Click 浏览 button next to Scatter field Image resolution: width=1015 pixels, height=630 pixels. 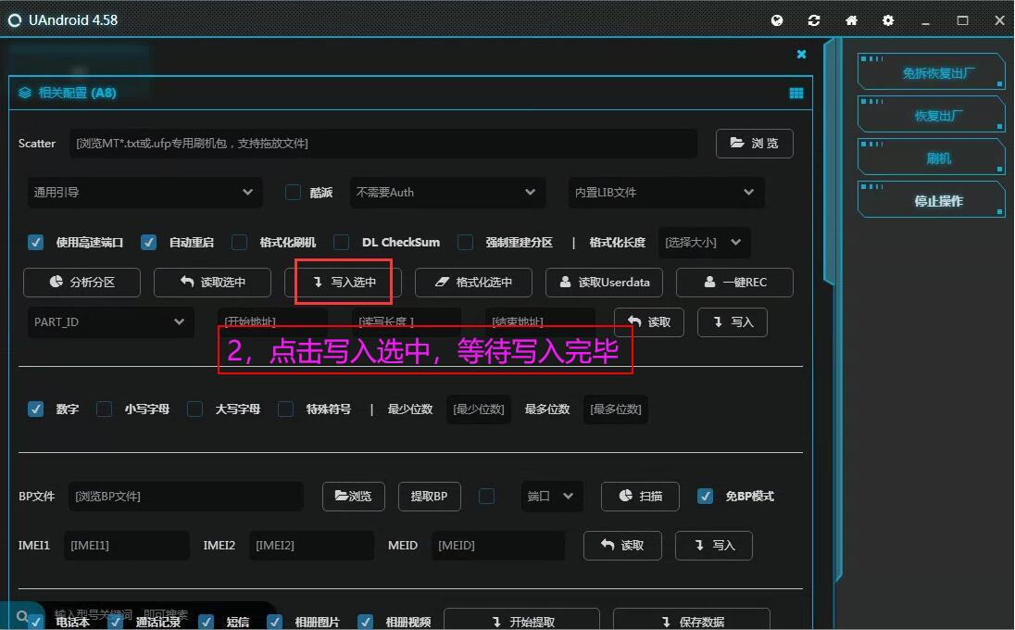coord(754,143)
